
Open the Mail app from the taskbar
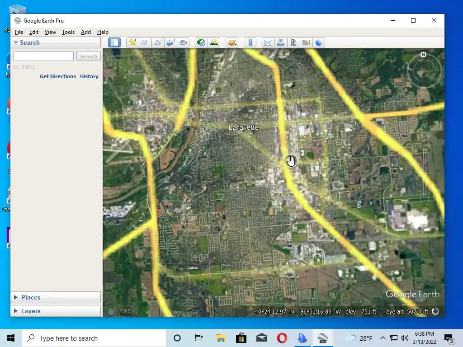pyautogui.click(x=262, y=338)
